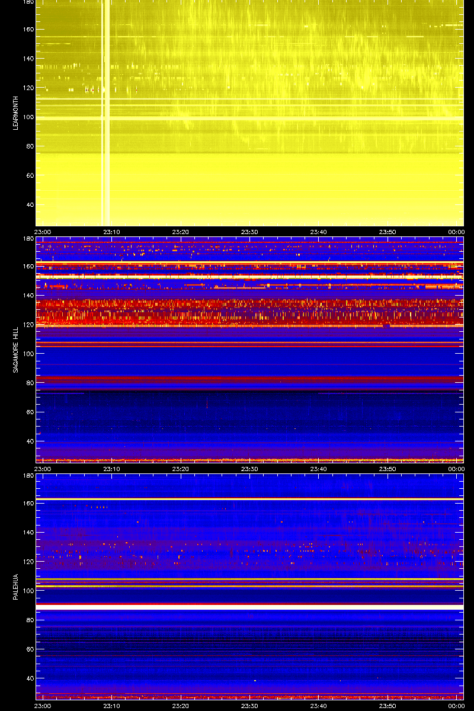This screenshot has width=474, height=711.
Task: Select 140 frequency label on Sagamore Hill axis
Action: point(28,296)
